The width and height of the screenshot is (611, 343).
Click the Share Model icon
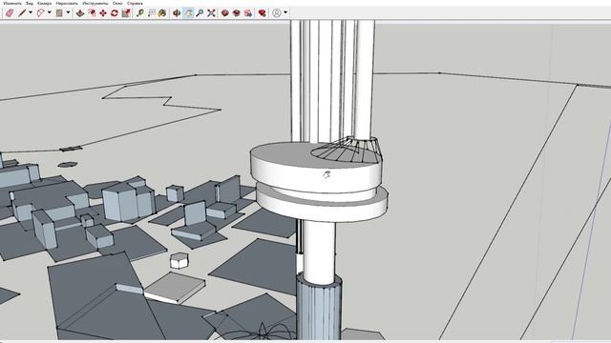(x=237, y=13)
